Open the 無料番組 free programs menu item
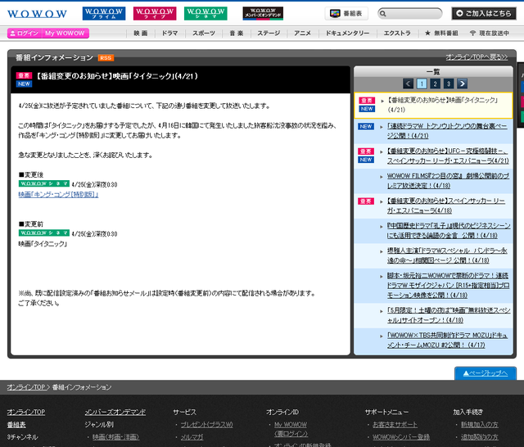524x447 pixels. [x=441, y=33]
